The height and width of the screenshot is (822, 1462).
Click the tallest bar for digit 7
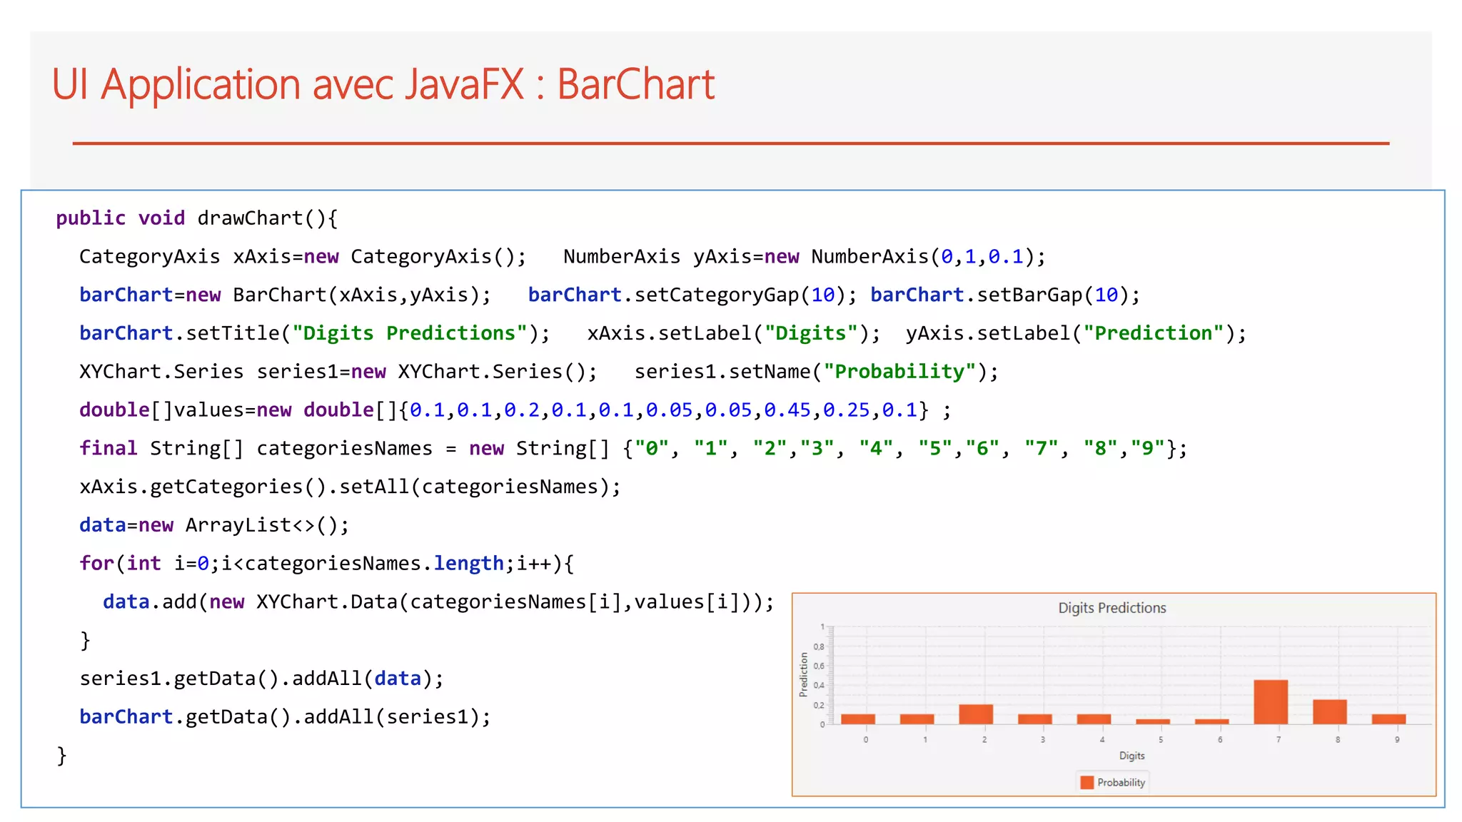pyautogui.click(x=1271, y=702)
